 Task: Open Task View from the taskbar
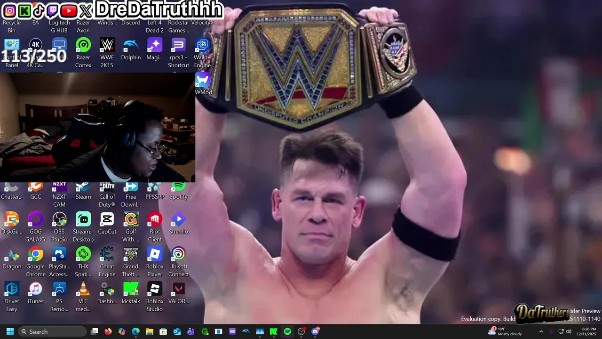[x=95, y=331]
